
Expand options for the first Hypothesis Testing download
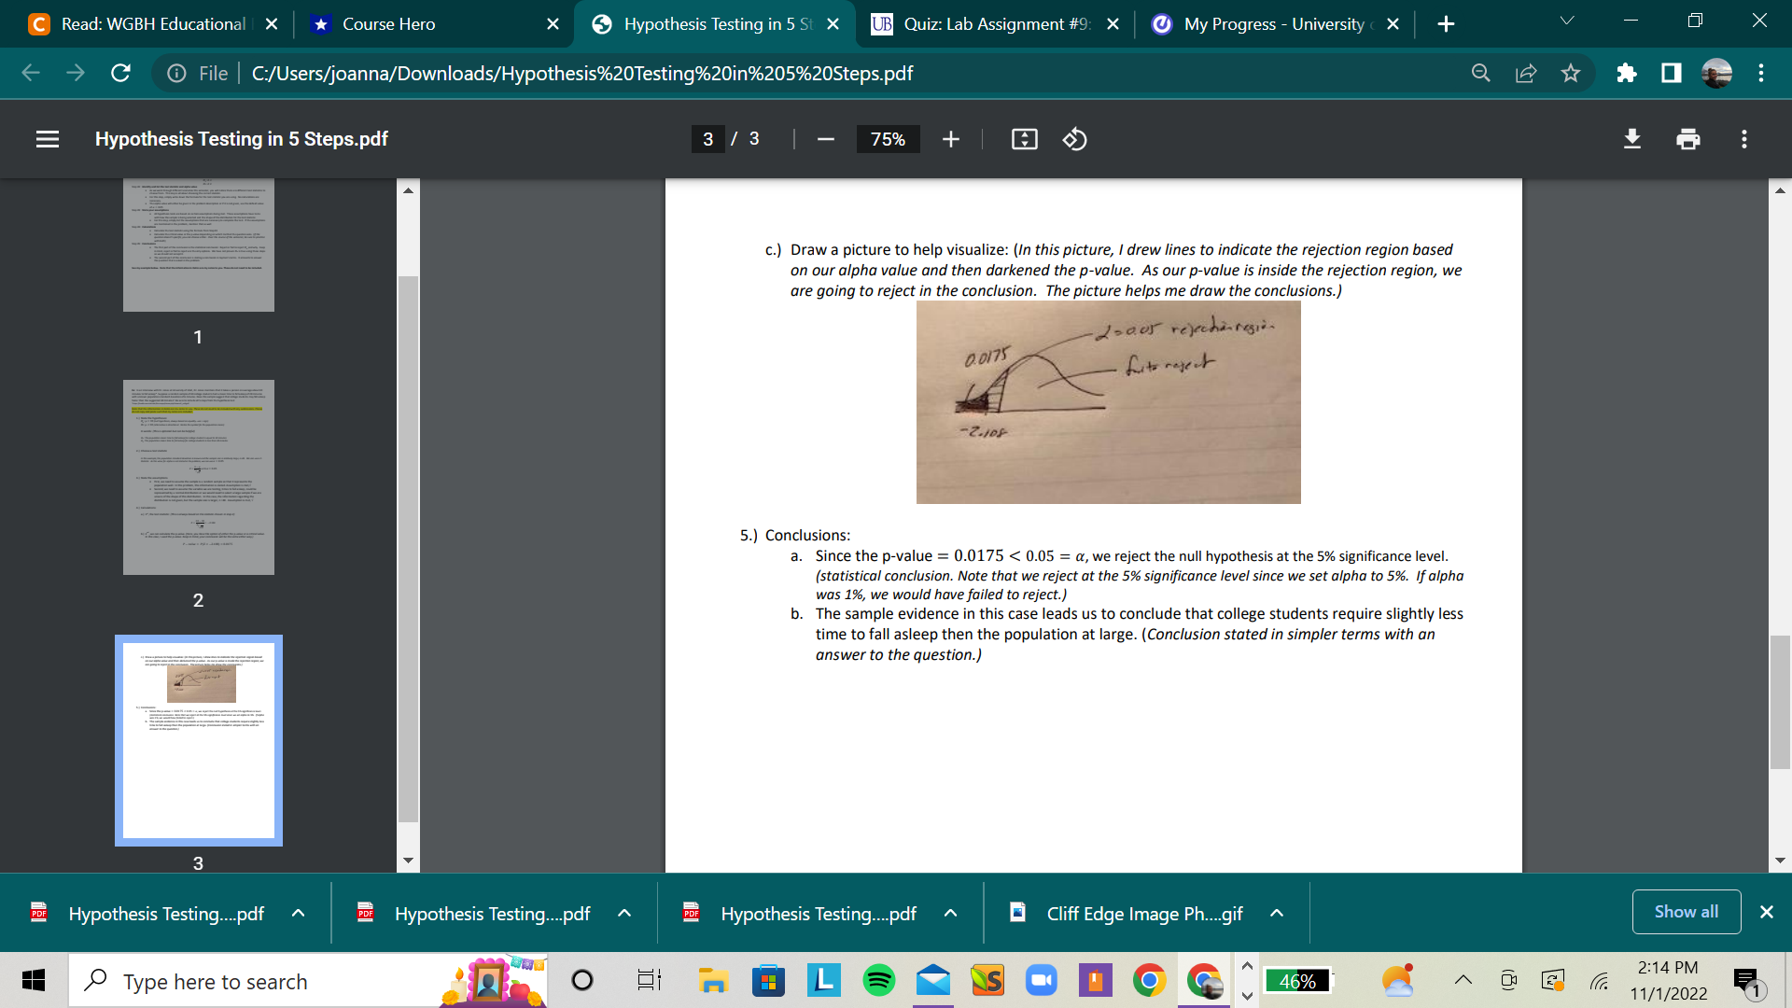(x=299, y=913)
